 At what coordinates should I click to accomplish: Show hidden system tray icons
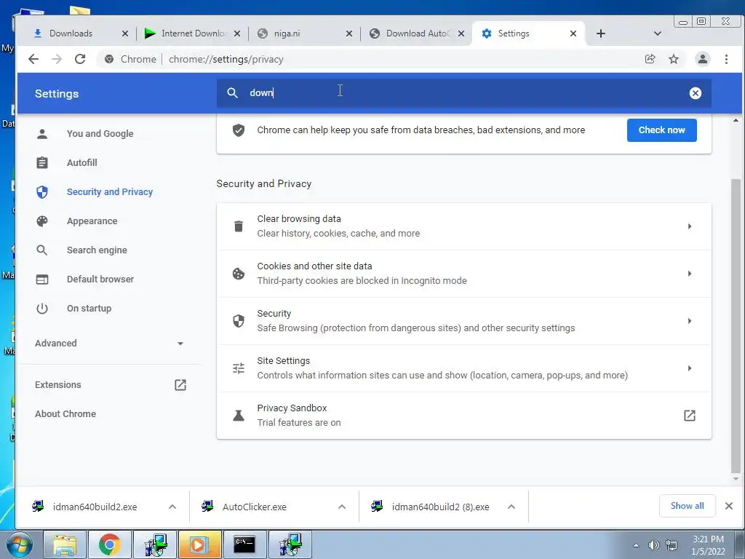pos(636,545)
